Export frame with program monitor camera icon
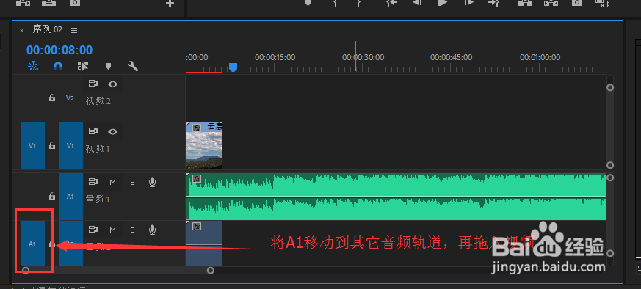This screenshot has height=289, width=641. pos(577,2)
